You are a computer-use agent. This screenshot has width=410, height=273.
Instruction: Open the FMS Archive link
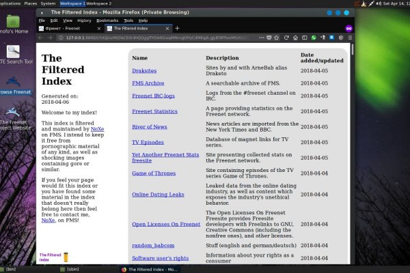tap(148, 83)
